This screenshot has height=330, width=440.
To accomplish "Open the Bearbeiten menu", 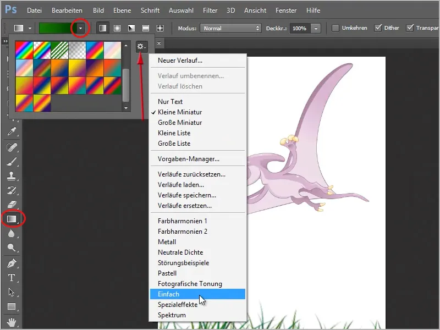I will click(x=67, y=10).
